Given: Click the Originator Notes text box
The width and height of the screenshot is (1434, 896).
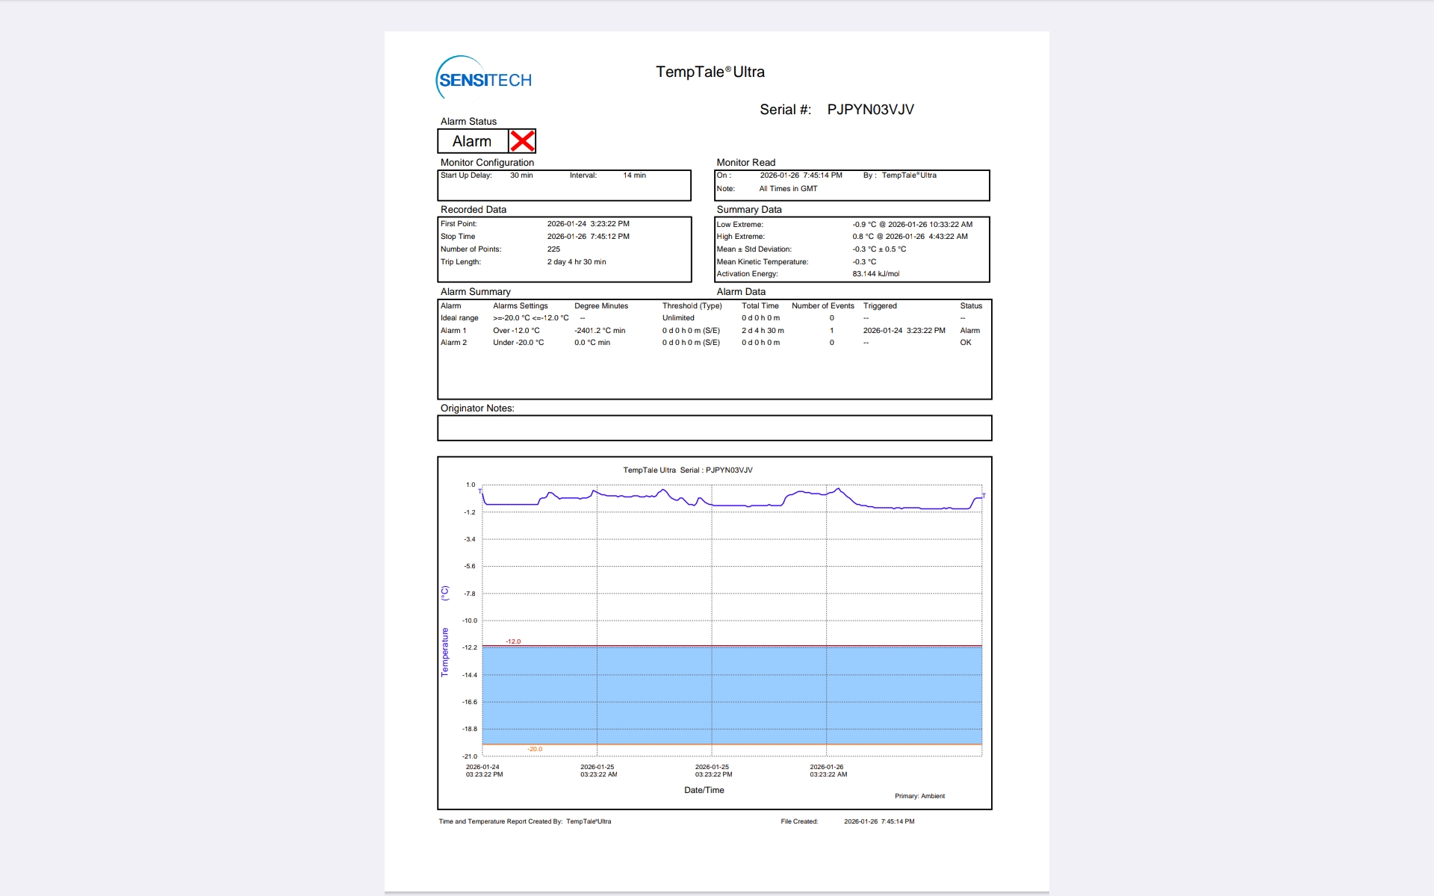Looking at the screenshot, I should tap(714, 429).
